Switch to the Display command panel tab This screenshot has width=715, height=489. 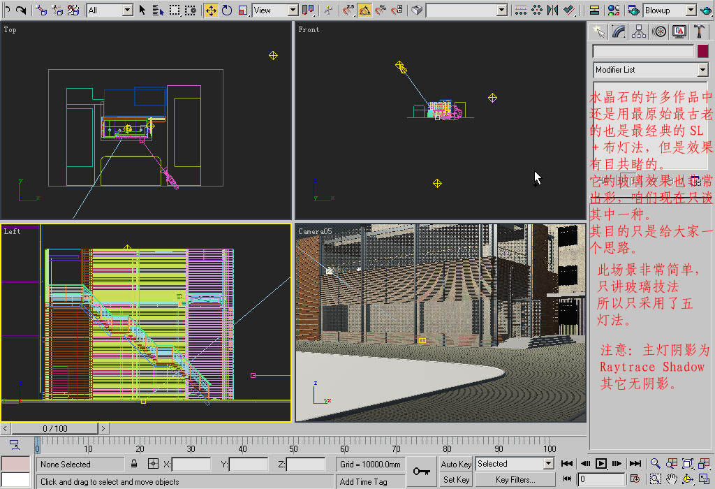(679, 31)
